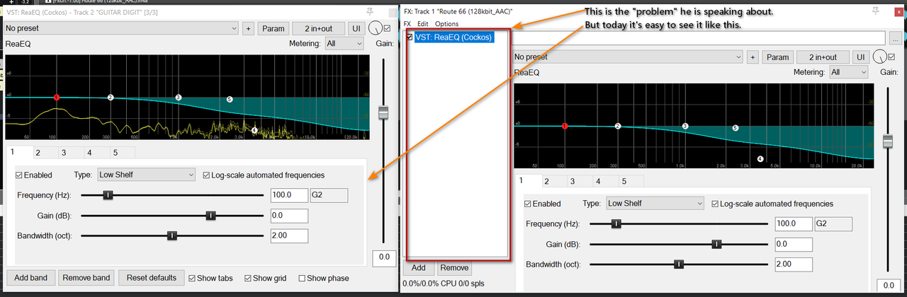Click Param button in Route 66 window
The image size is (907, 297).
[x=777, y=57]
